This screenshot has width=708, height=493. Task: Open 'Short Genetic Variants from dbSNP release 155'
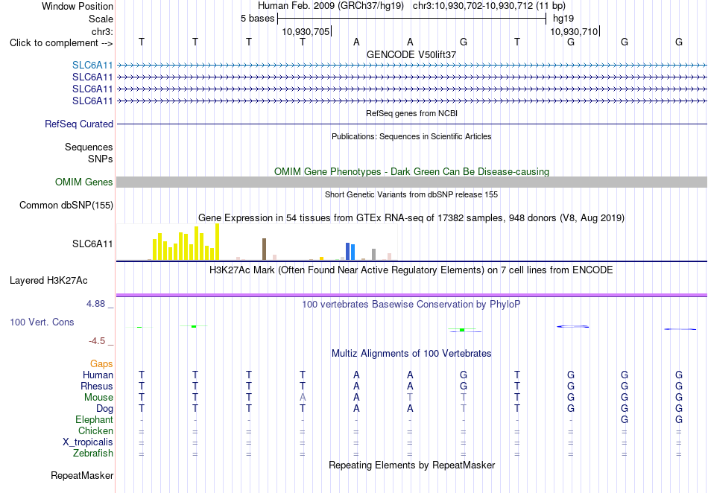click(411, 194)
